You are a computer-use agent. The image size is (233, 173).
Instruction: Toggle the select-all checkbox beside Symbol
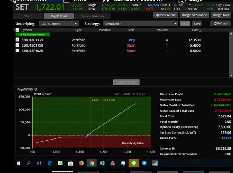17,30
